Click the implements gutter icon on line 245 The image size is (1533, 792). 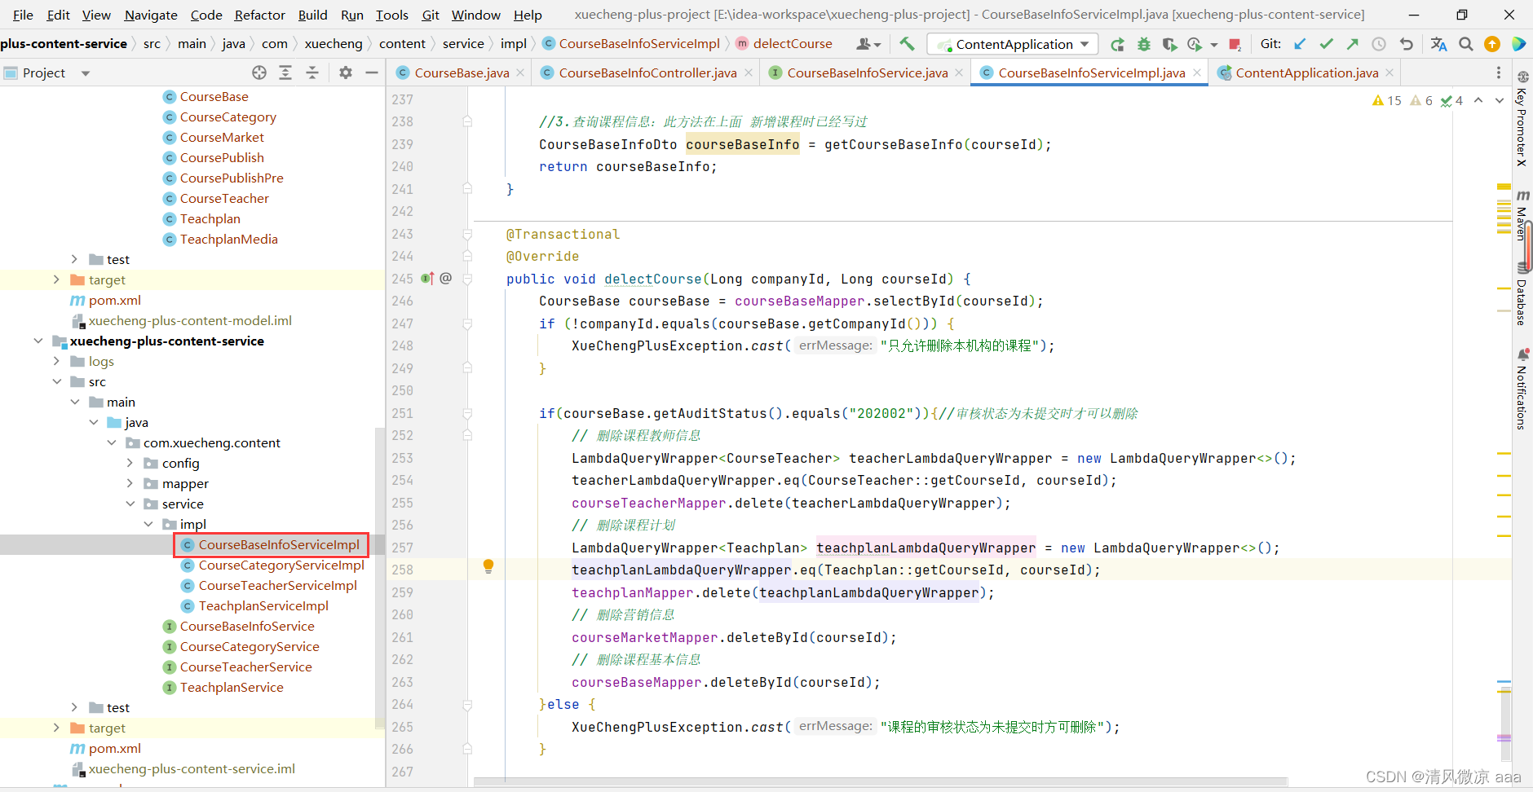point(427,279)
